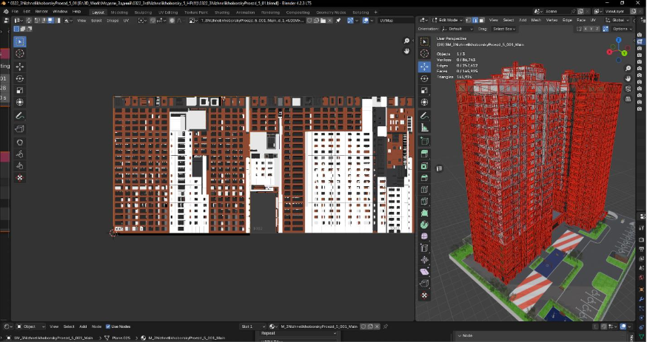Viewport: 647px width, 342px height.
Task: Expand the Select Box drag dropdown
Action: coord(504,29)
